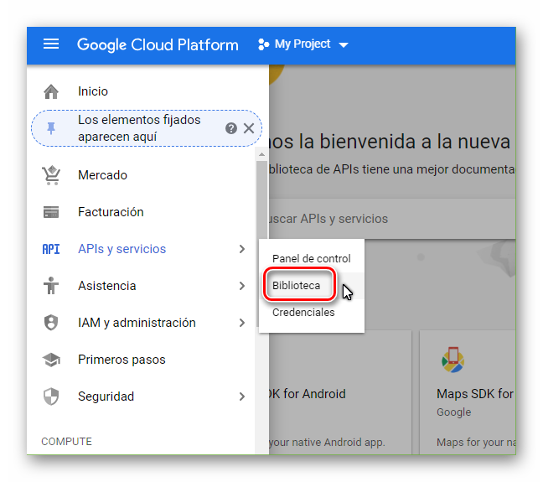Select APIs y servicios

122,249
